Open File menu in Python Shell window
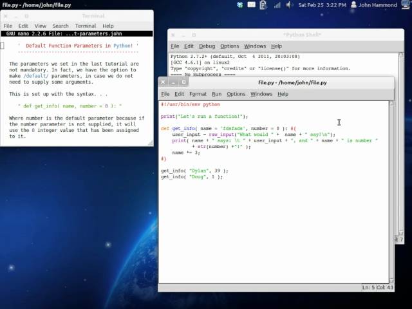This screenshot has width=412, height=309. click(x=174, y=46)
